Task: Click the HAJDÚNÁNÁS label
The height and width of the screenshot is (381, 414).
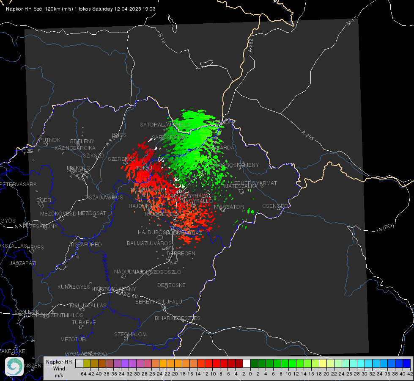Action: (146, 206)
